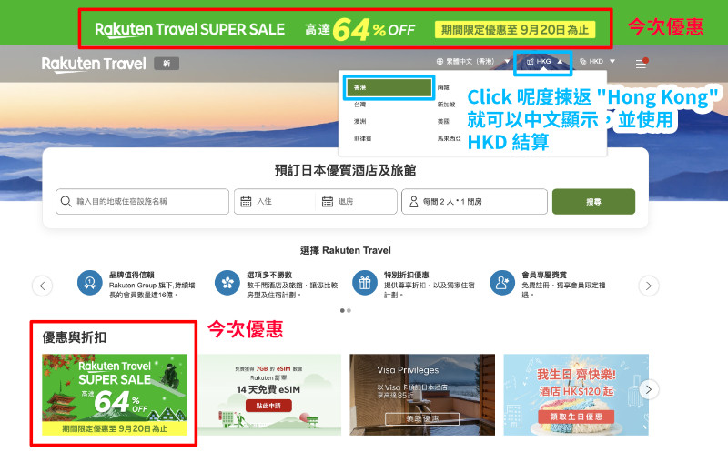Click the 選擇 Rakuten Travel heading
This screenshot has width=728, height=452.
click(x=346, y=251)
